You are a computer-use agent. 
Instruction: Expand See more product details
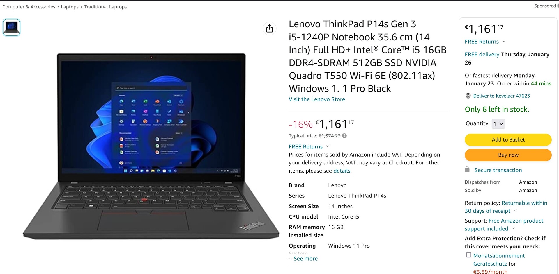pyautogui.click(x=303, y=259)
